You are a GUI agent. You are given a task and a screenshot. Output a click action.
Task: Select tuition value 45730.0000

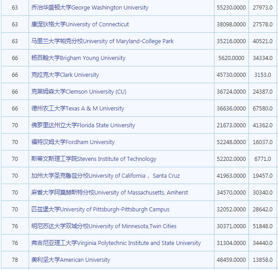click(x=231, y=75)
